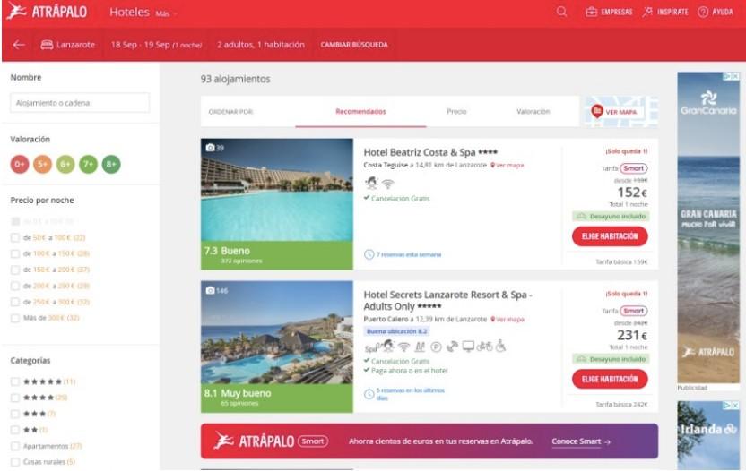Click the Buena ubicación 8.2 badge
This screenshot has height=471, width=746.
coord(397,331)
